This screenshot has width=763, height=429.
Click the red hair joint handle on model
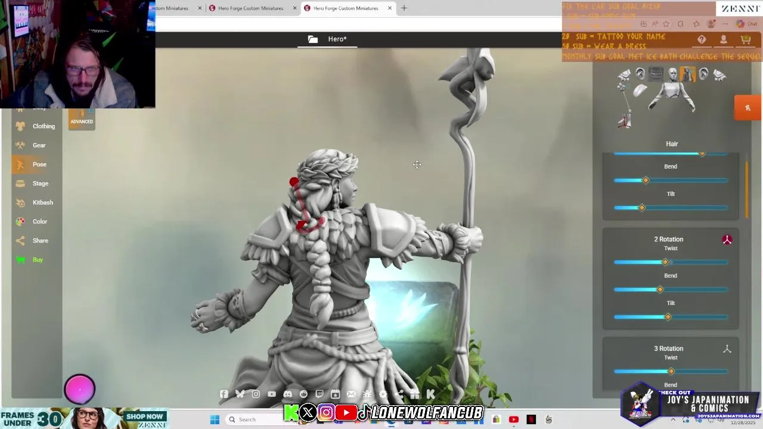click(294, 182)
